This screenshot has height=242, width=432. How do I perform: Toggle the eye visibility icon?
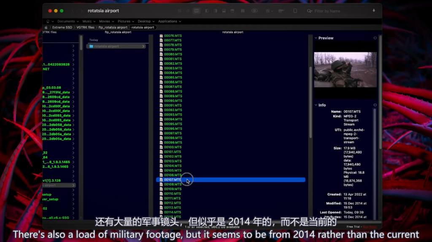(x=254, y=11)
